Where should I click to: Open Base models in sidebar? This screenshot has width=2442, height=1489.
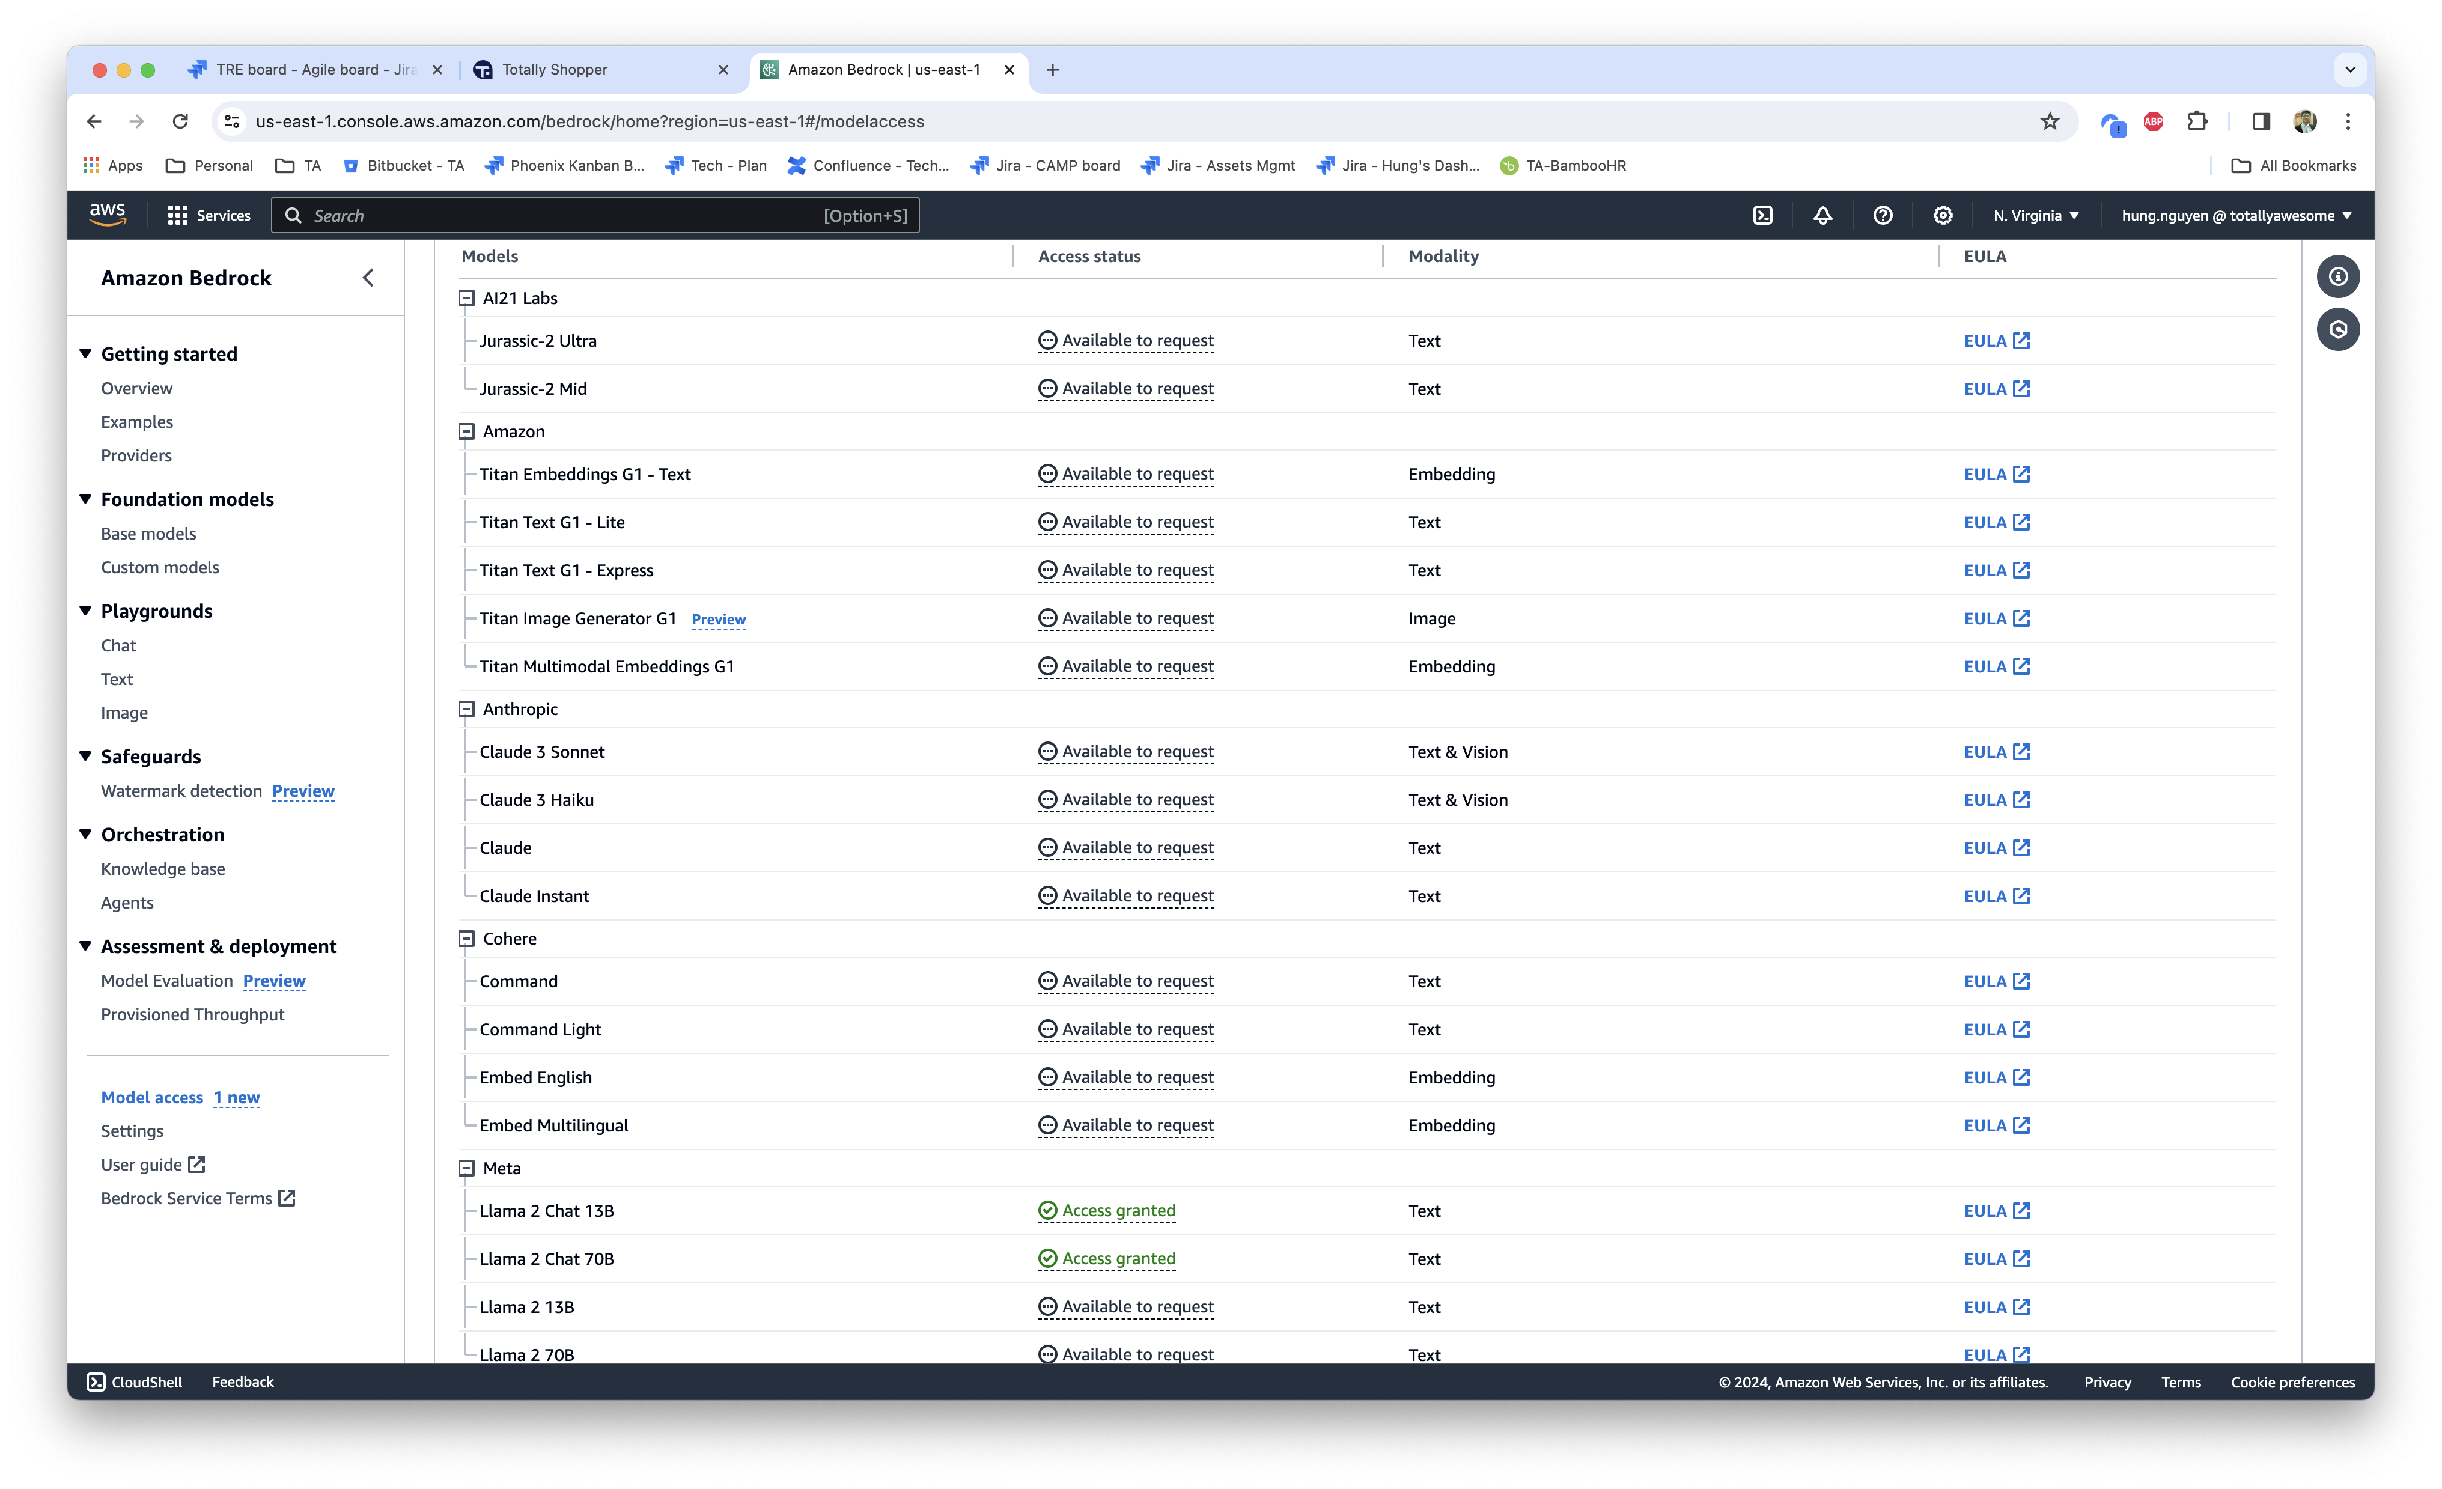pos(148,534)
